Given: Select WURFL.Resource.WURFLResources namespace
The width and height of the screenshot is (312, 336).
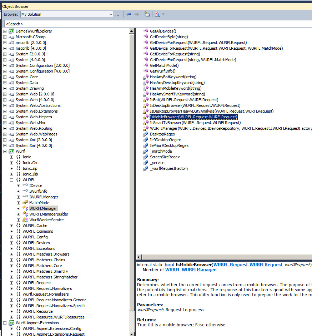Looking at the screenshot, I should coord(54,317).
